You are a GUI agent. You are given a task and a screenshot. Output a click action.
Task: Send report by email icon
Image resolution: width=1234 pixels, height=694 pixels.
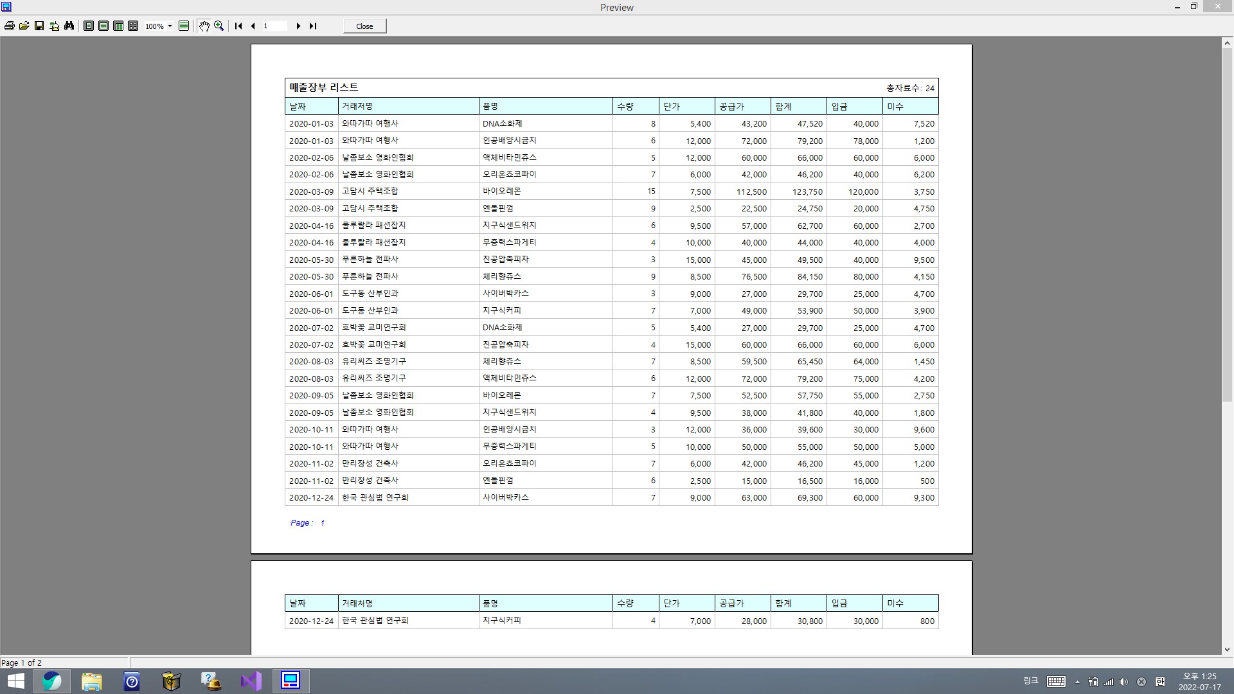(x=55, y=26)
